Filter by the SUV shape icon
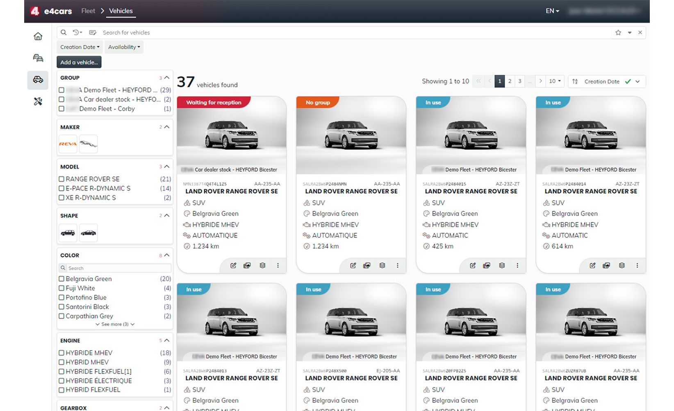This screenshot has width=674, height=411. 68,233
